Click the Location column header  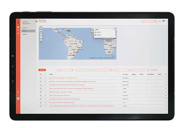(x=51, y=74)
